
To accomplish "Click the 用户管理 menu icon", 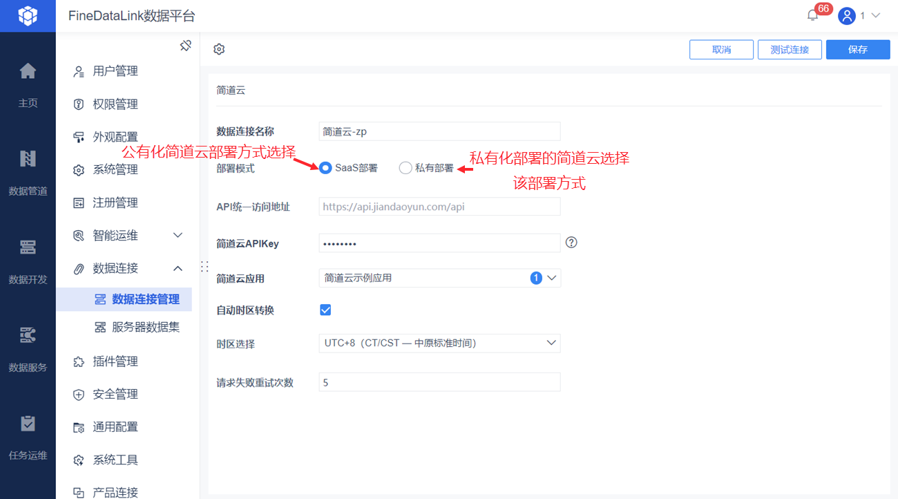I will [x=79, y=71].
